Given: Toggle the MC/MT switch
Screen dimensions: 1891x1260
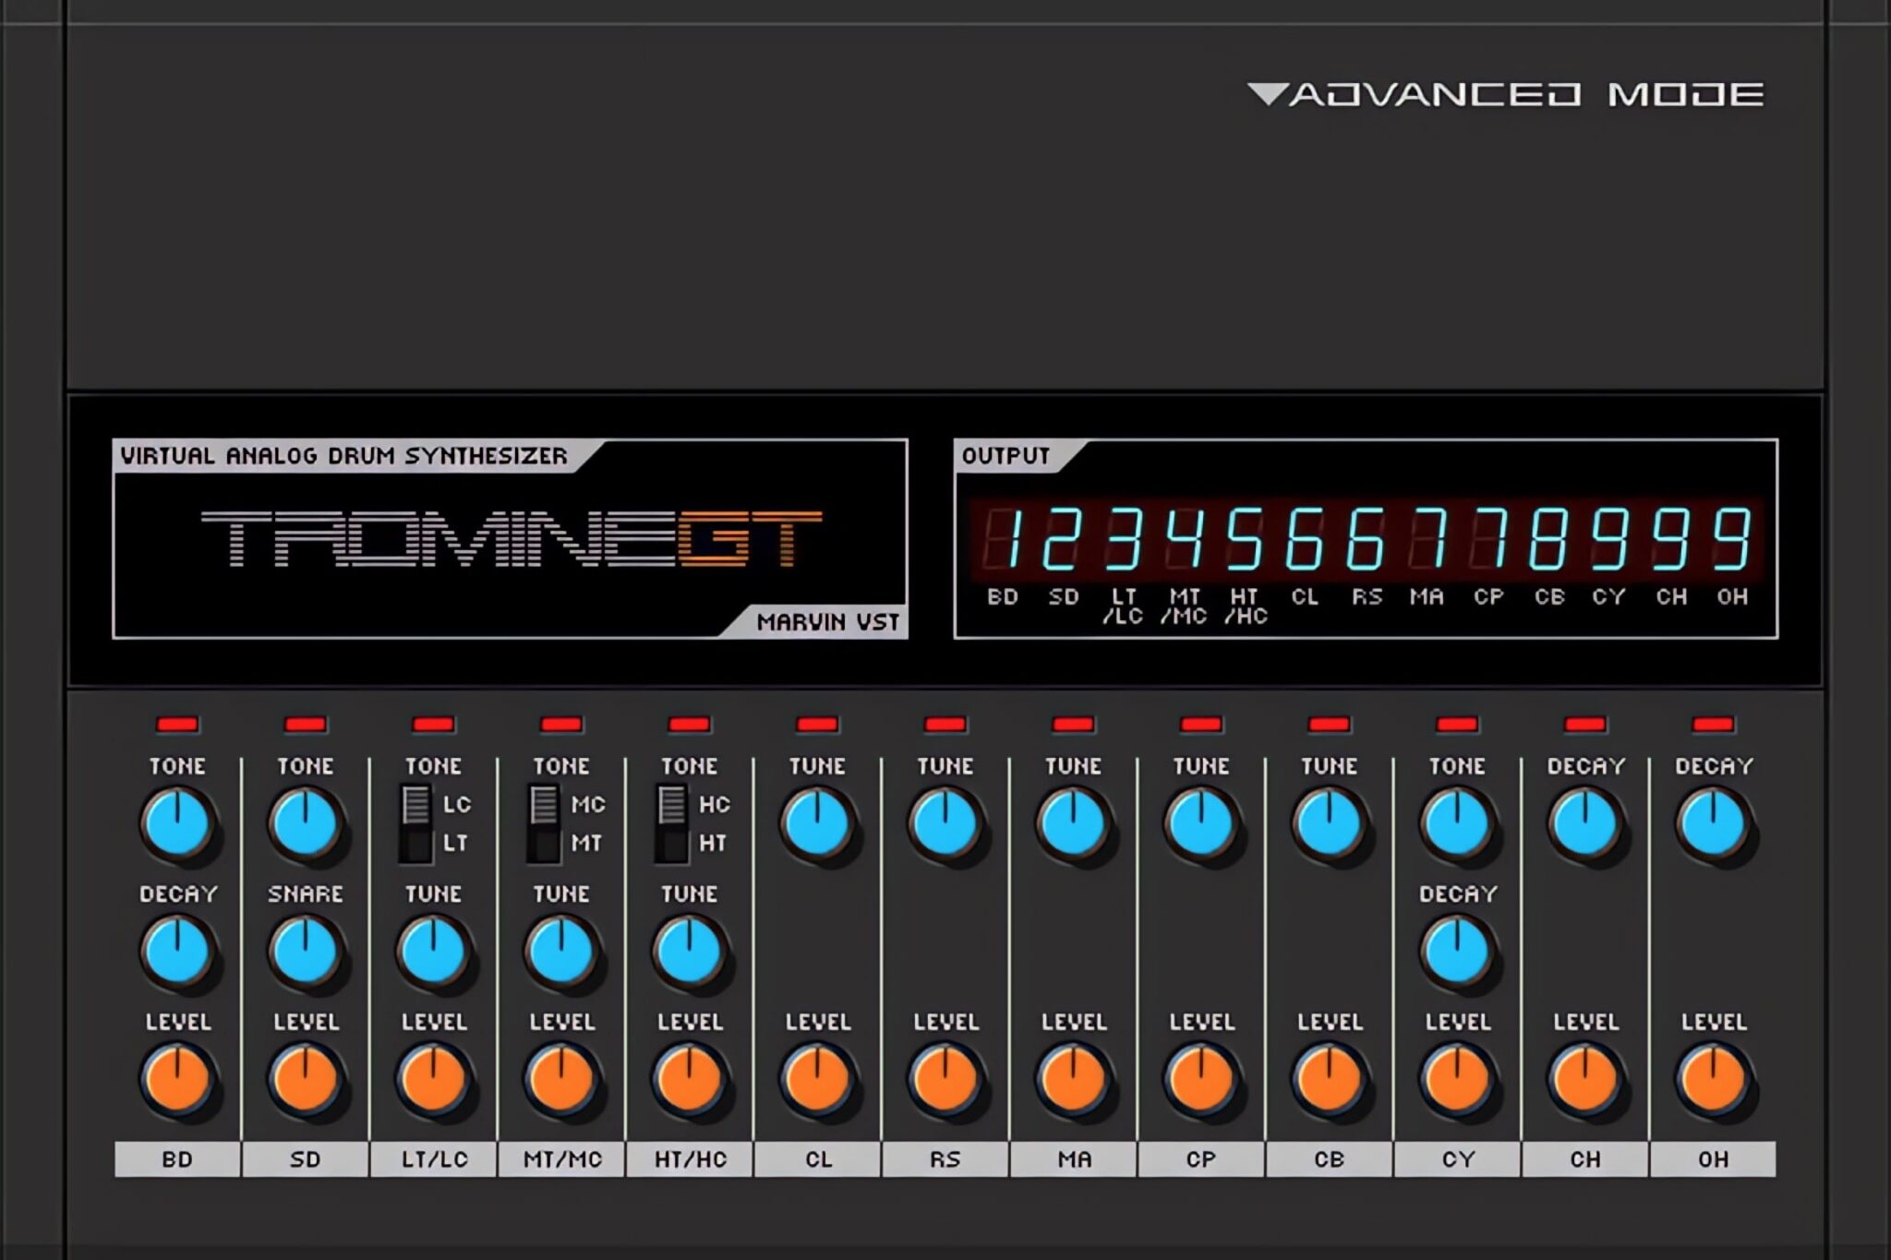Looking at the screenshot, I should pos(544,823).
